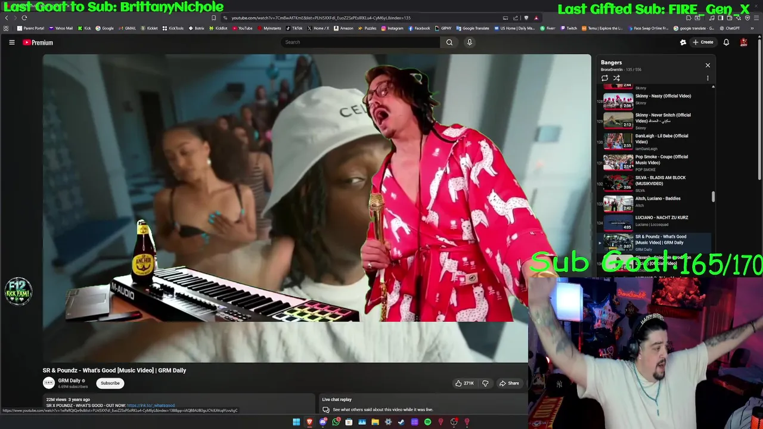Focus the YouTube search field
The image size is (763, 429).
pos(361,42)
